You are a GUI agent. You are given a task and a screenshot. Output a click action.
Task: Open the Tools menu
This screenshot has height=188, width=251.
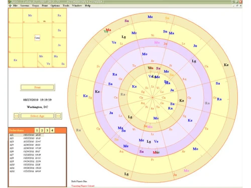point(66,6)
